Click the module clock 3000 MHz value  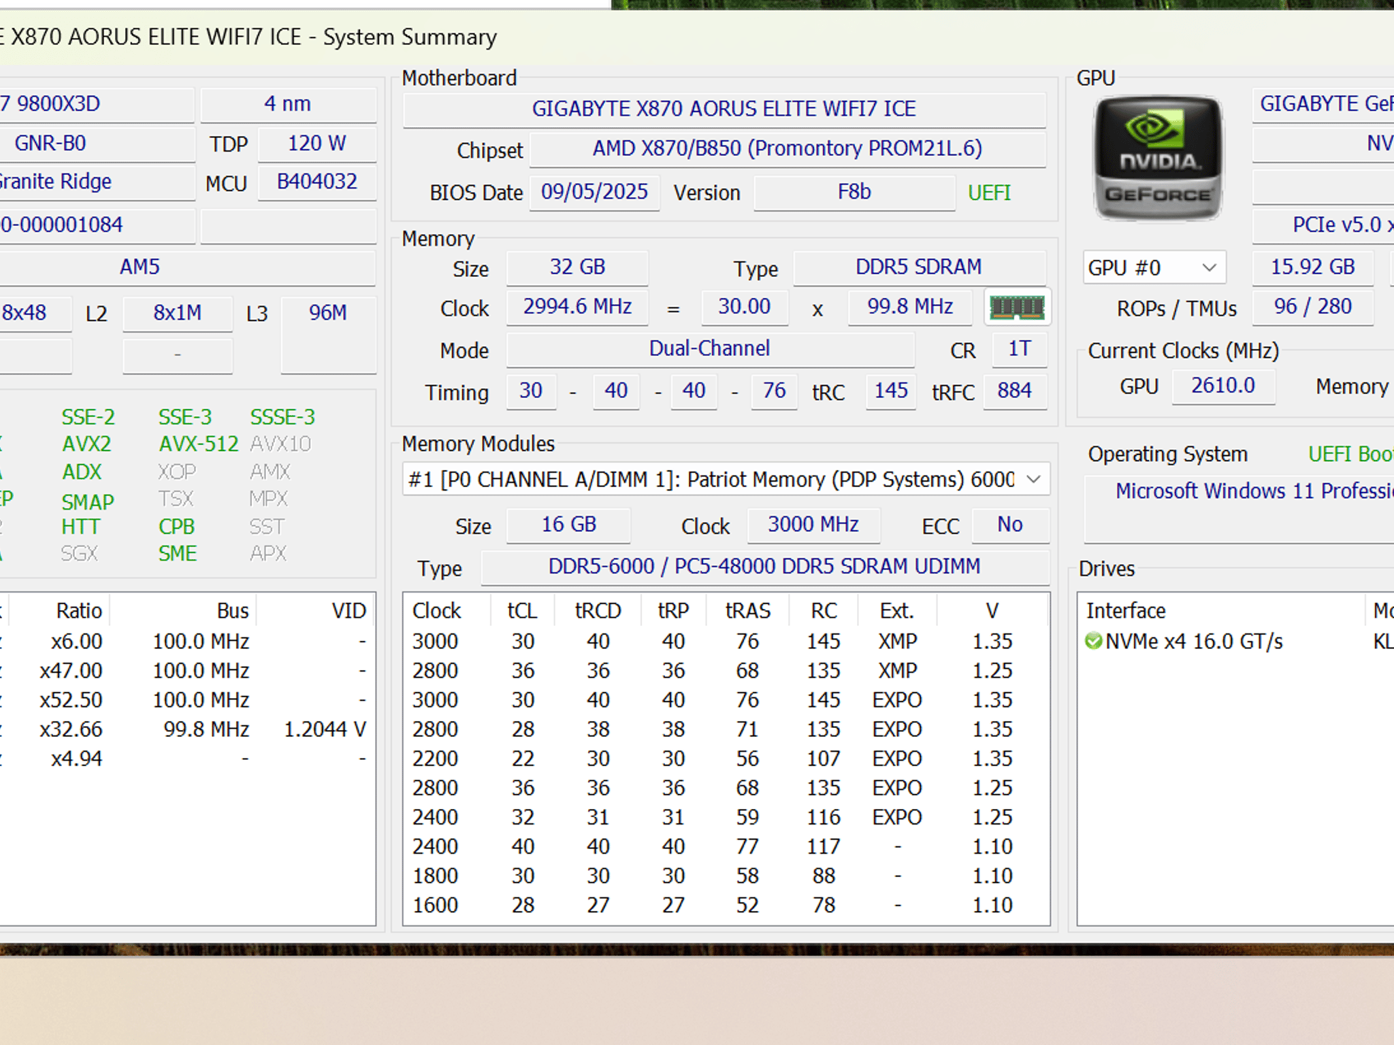click(x=813, y=525)
